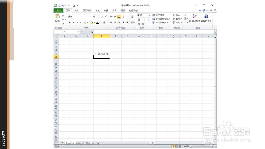Open Cell Styles (单元格样式) dropdown

160,22
